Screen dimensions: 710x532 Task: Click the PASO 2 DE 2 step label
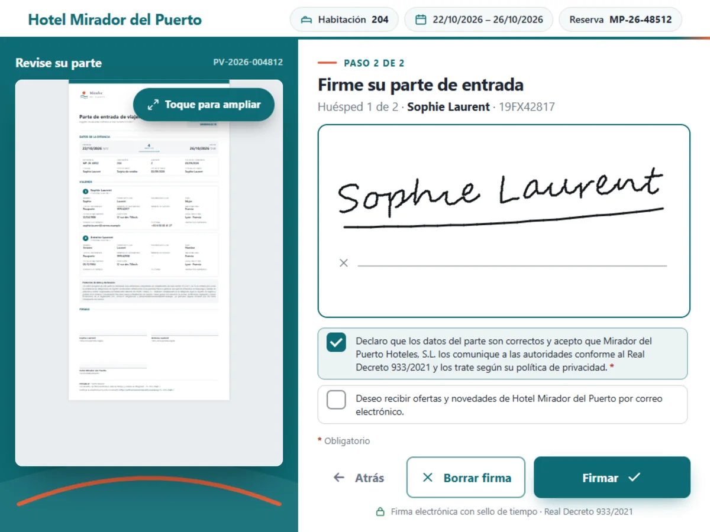pos(374,63)
